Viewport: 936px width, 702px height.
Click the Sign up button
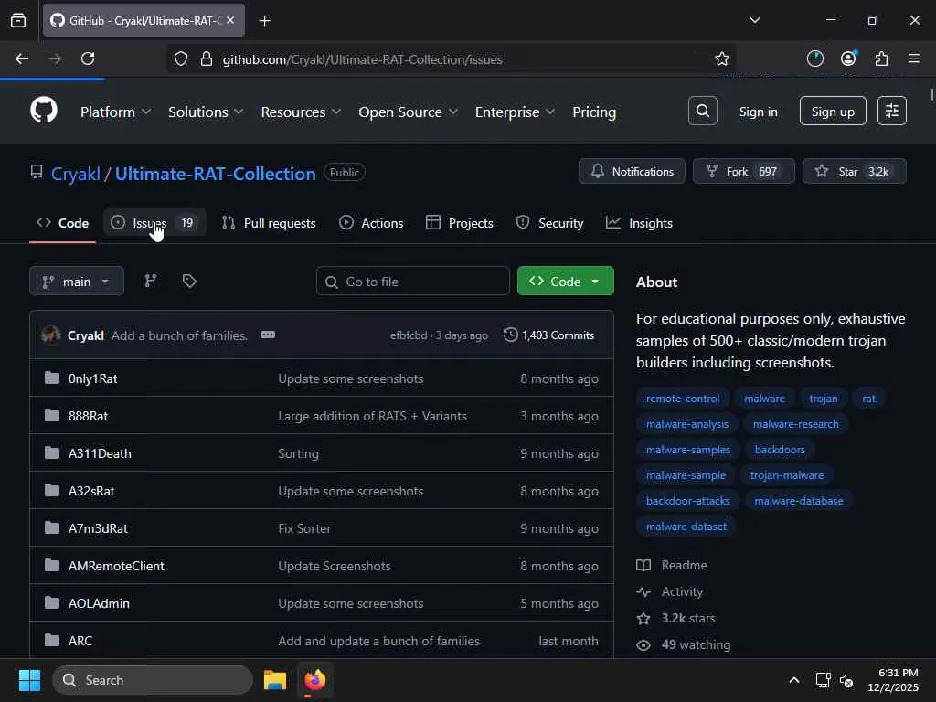pos(832,112)
